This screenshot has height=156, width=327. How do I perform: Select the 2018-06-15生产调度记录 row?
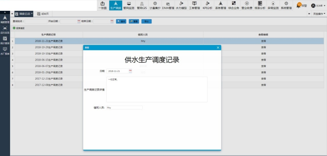tap(49, 60)
